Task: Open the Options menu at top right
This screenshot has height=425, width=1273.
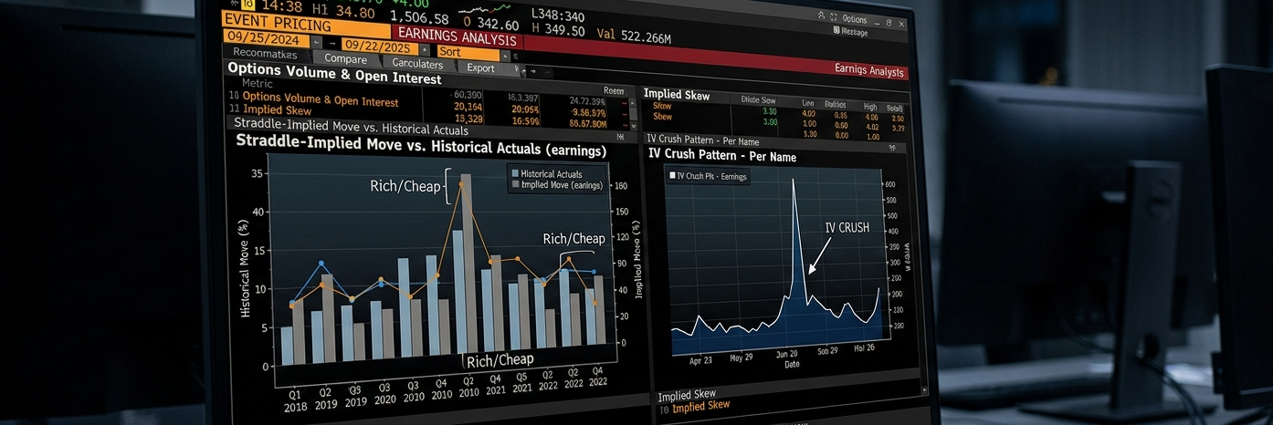Action: (x=855, y=19)
